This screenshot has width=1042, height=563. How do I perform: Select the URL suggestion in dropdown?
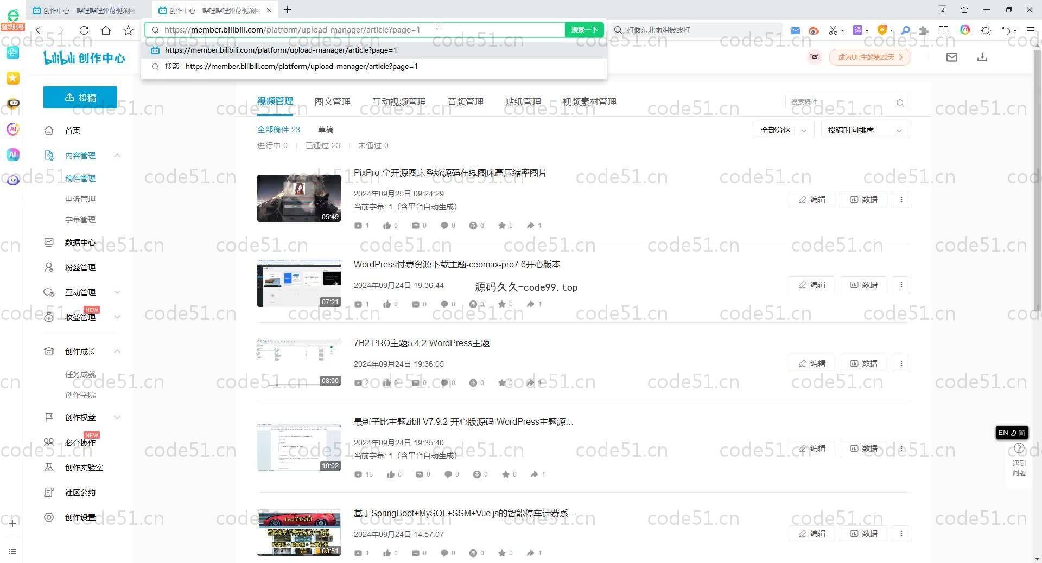374,50
